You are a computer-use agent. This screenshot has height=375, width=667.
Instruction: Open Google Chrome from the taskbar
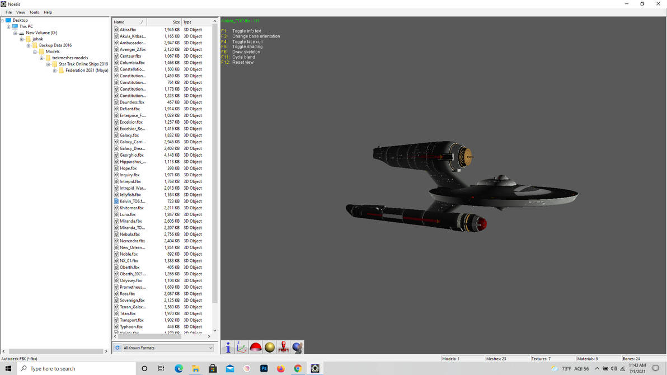tap(298, 369)
